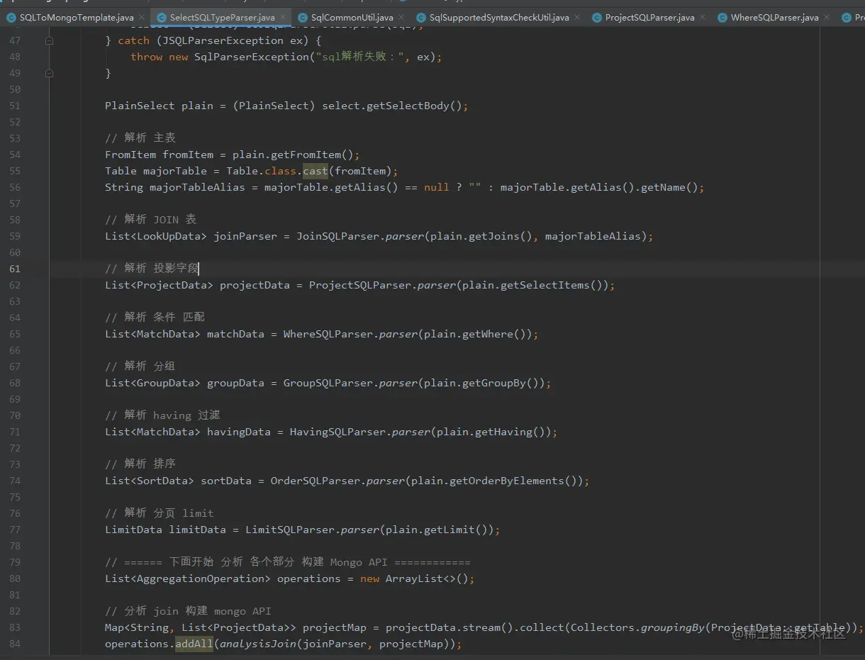Place cursor on SqlParserException in throw statement

251,57
